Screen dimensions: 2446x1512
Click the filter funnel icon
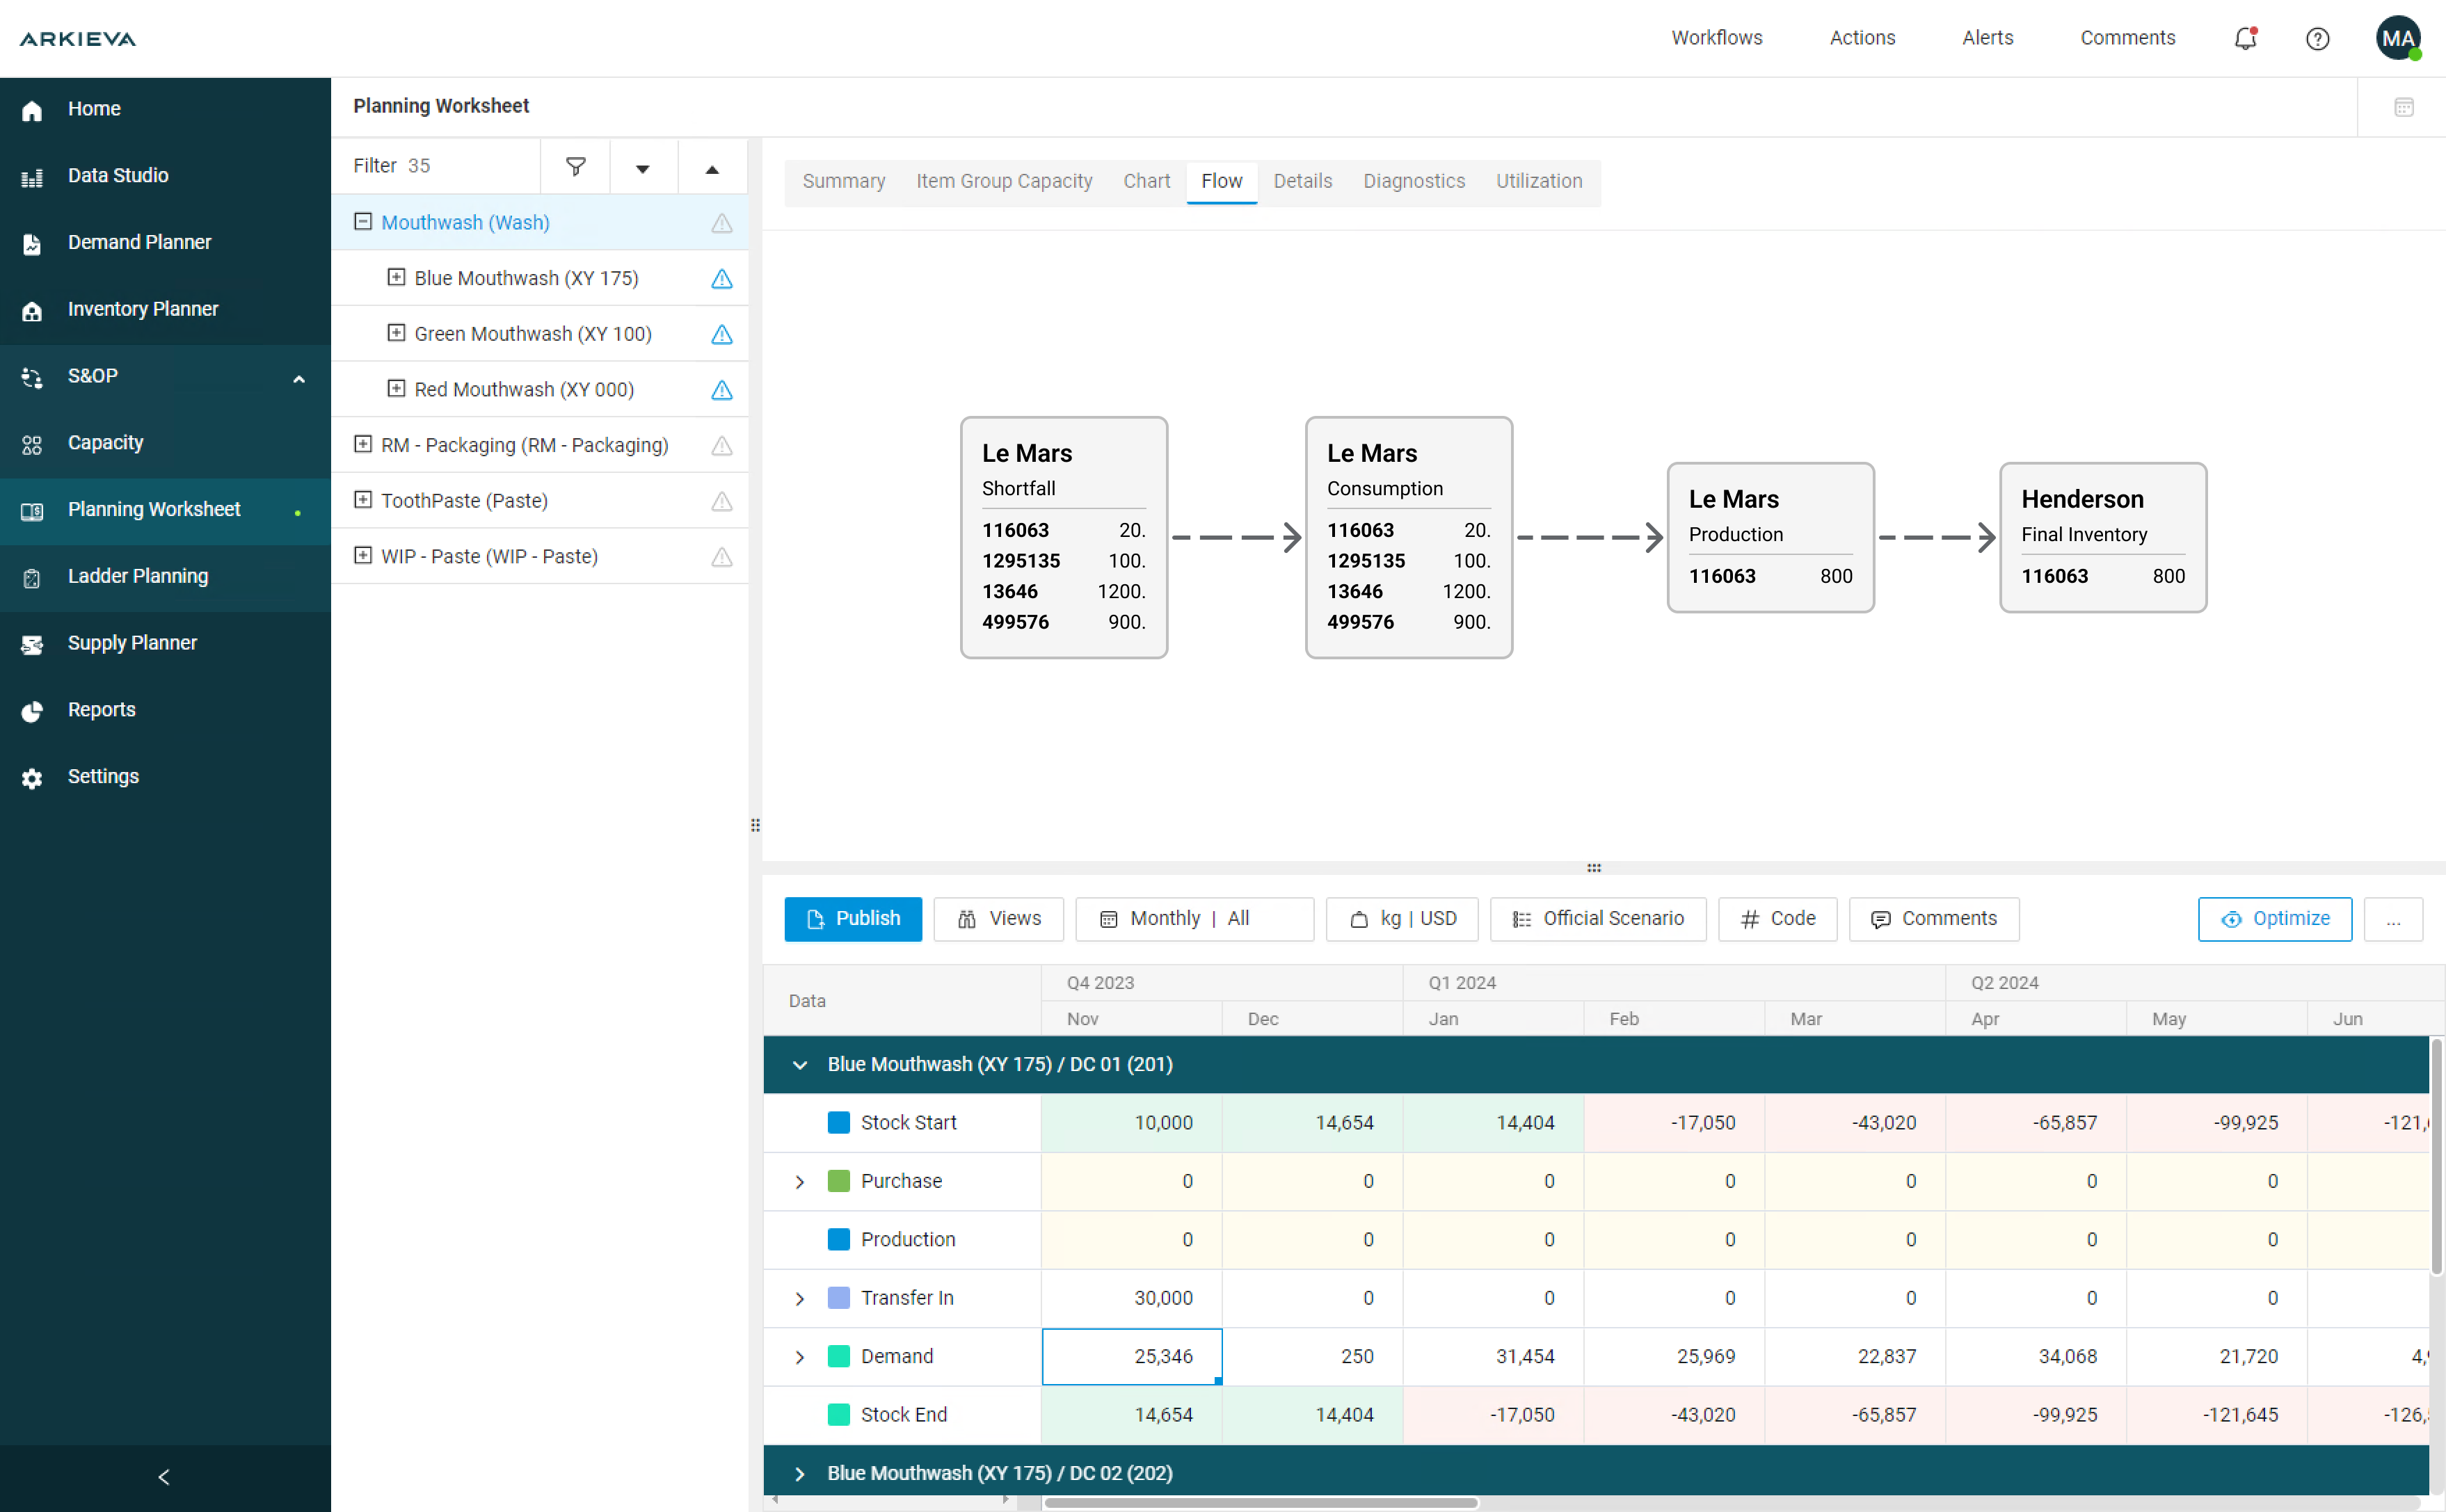tap(575, 166)
